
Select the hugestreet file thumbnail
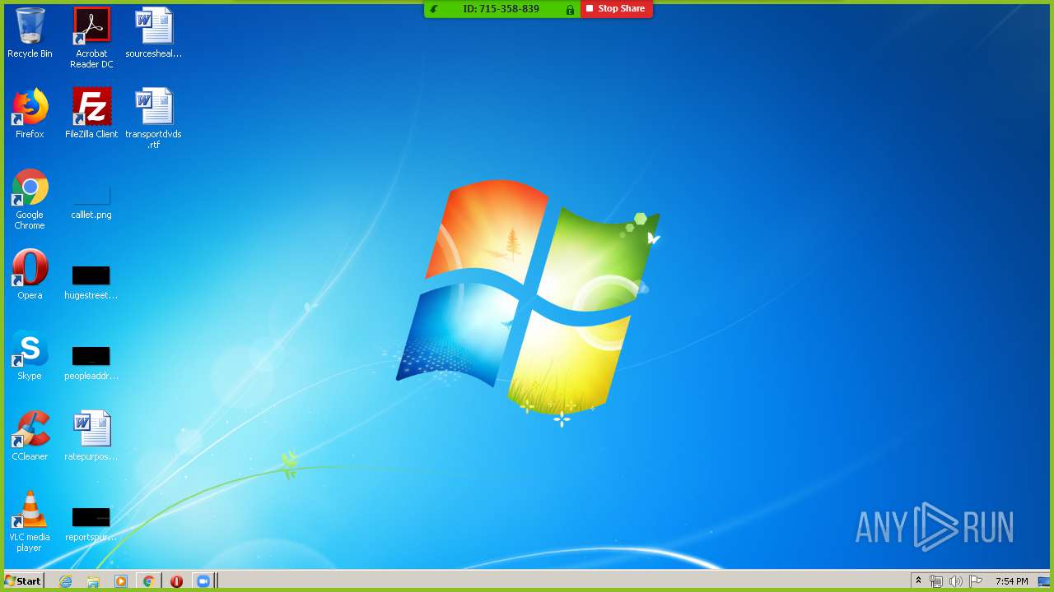click(x=91, y=282)
